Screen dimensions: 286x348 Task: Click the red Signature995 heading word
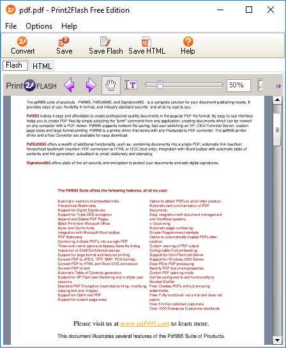tap(38, 163)
